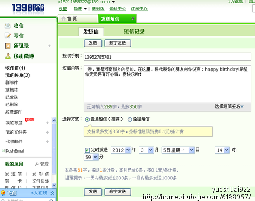Open 贺卡 under 我的应用
This screenshot has height=201, width=255.
pos(14,181)
